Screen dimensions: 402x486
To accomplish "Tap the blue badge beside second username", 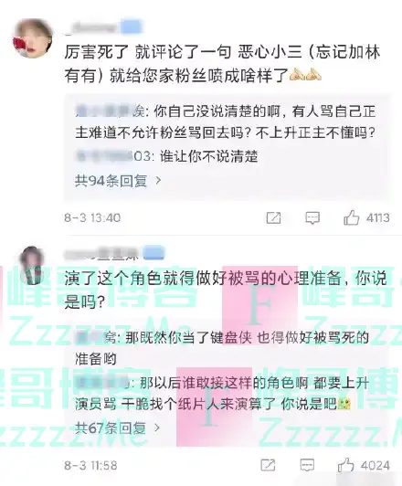I will pyautogui.click(x=153, y=253).
